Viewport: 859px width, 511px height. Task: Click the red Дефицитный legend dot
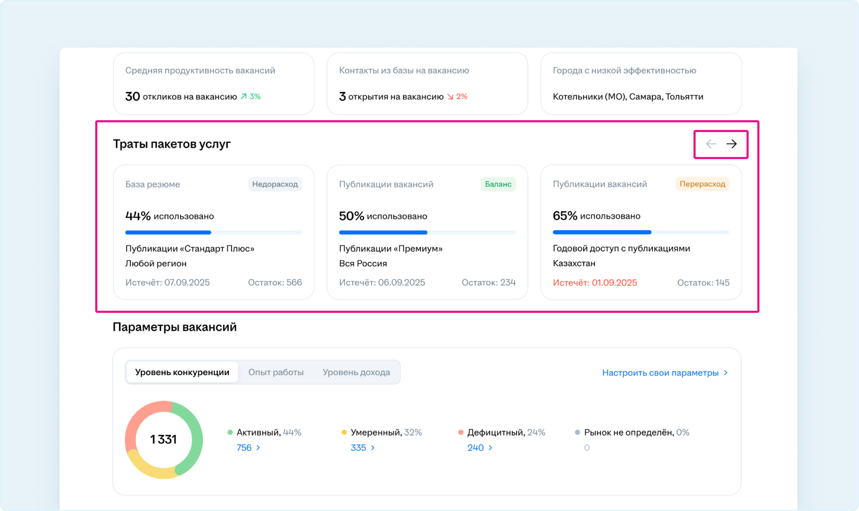coord(461,433)
